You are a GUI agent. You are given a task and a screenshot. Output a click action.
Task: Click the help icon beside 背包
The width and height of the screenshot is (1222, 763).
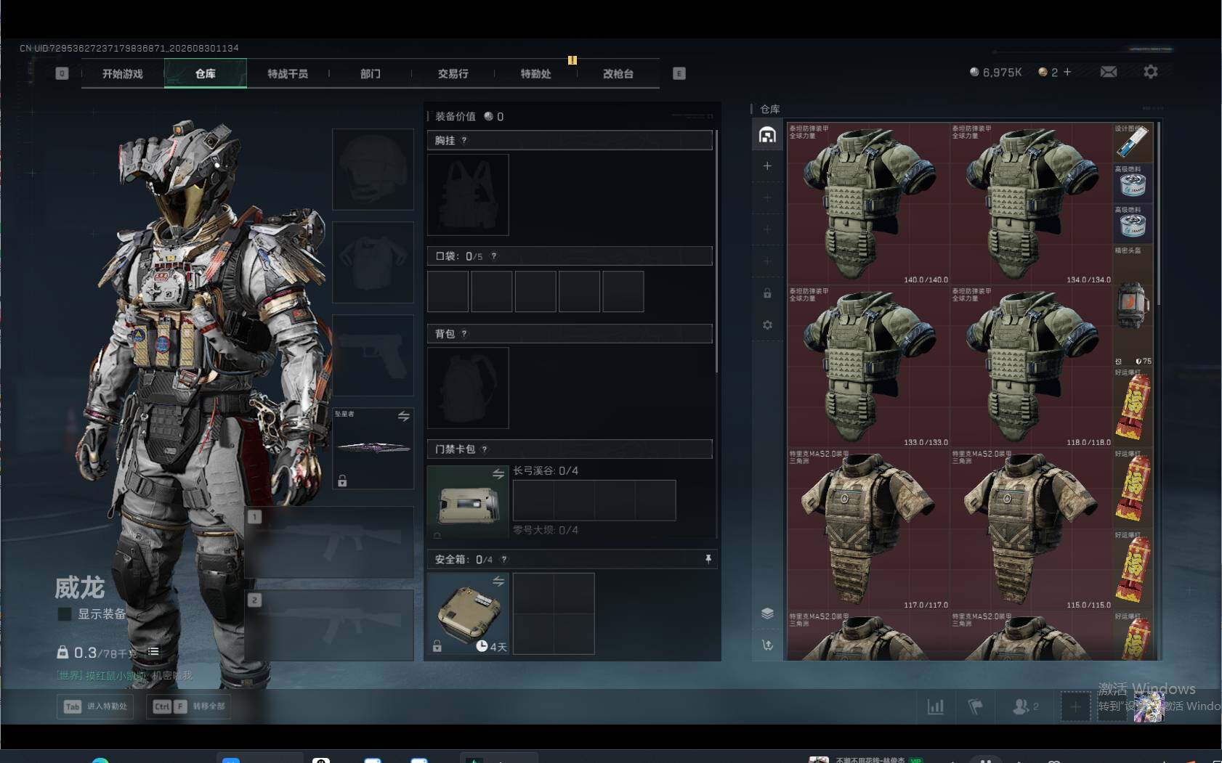(464, 334)
